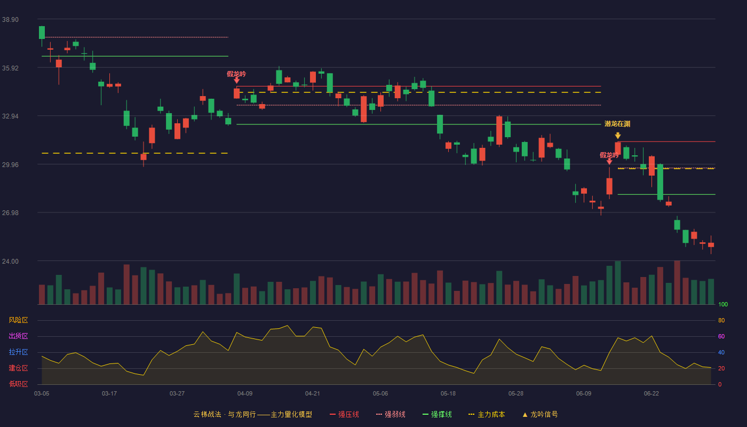Click the 26.98 price axis label
Screen dimensions: 747x427
click(10, 213)
